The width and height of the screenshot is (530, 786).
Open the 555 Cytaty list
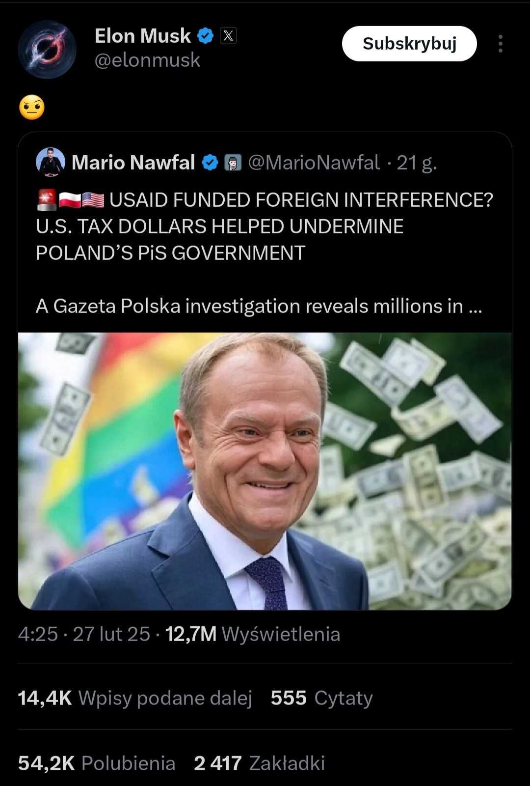tap(322, 698)
